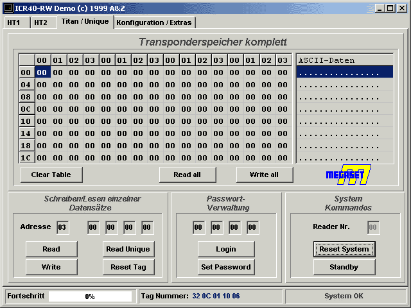Click the MEGASET logo

click(348, 175)
